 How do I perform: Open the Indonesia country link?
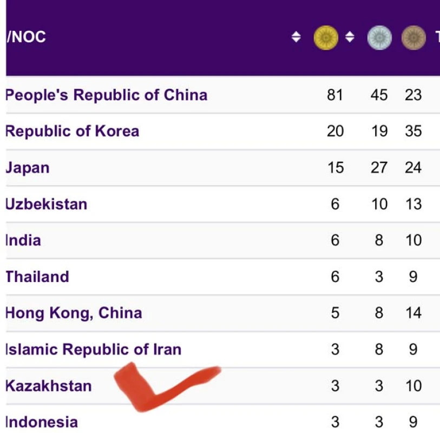click(42, 422)
